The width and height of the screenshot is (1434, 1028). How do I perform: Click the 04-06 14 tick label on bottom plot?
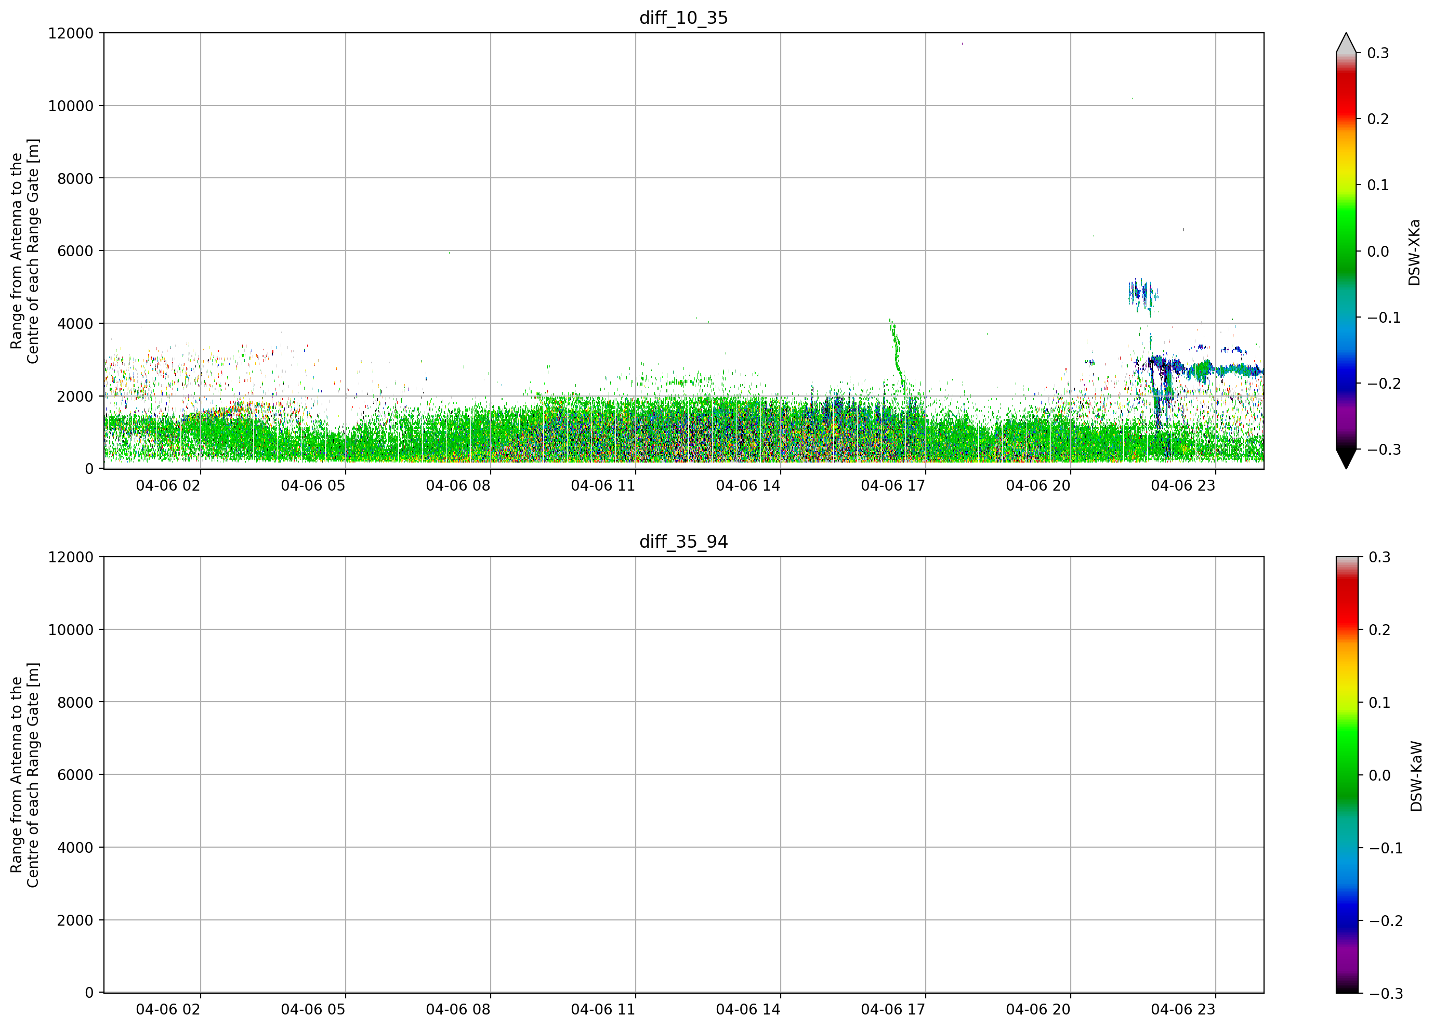[x=748, y=1010]
